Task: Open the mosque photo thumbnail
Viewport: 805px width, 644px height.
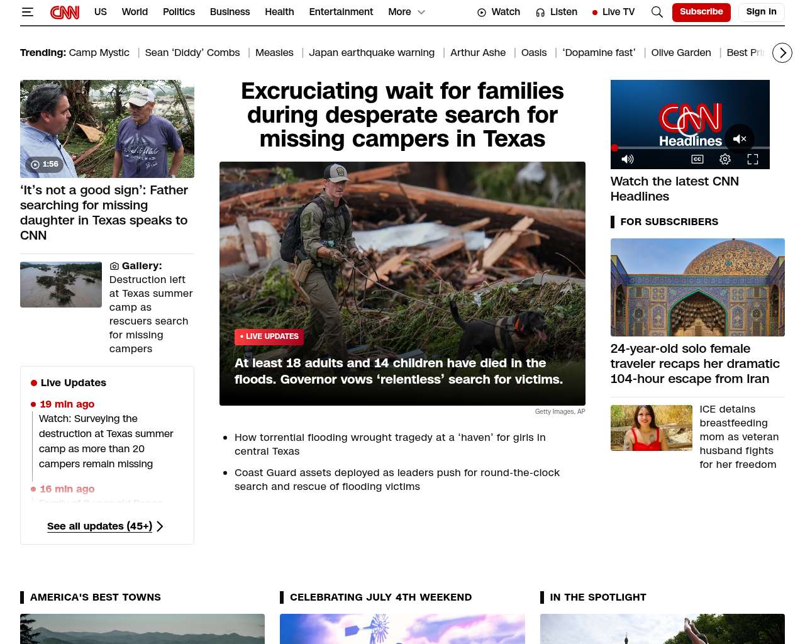Action: 697,287
